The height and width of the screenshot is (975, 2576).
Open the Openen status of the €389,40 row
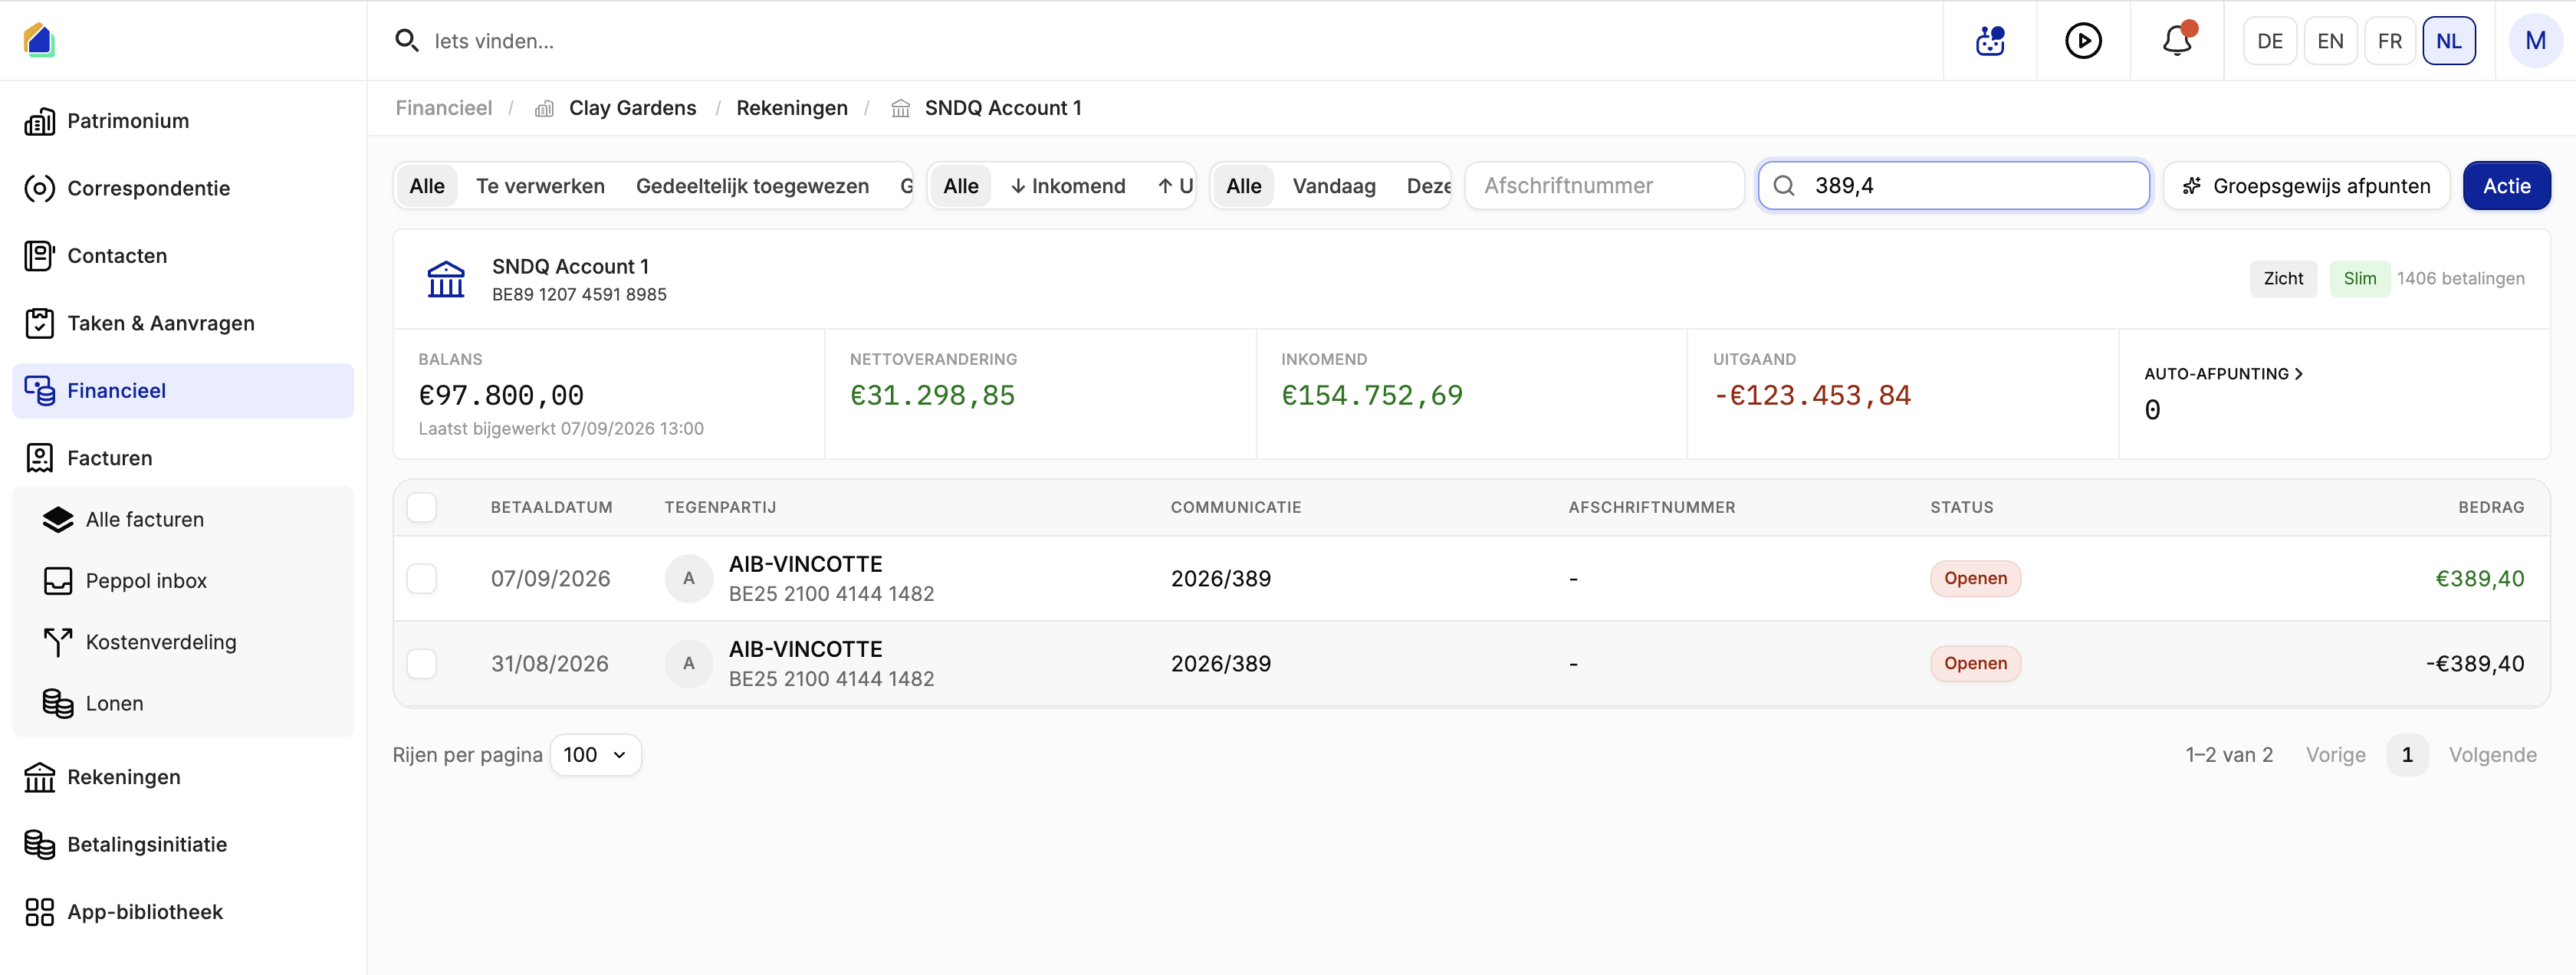[x=1974, y=579]
